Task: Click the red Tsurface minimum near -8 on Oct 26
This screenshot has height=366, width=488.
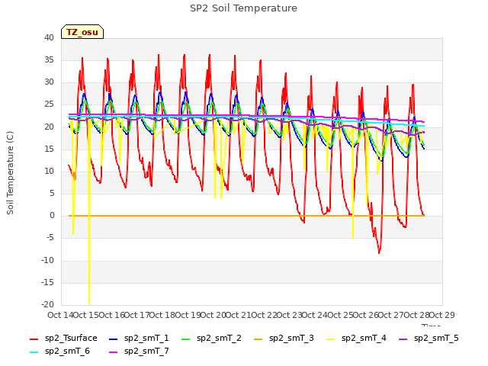Action: point(379,252)
